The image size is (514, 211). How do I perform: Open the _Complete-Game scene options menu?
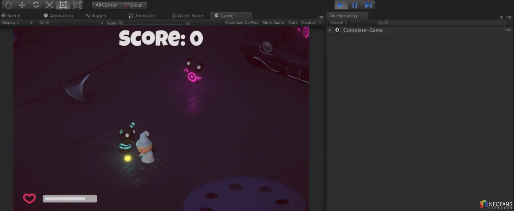click(x=508, y=30)
